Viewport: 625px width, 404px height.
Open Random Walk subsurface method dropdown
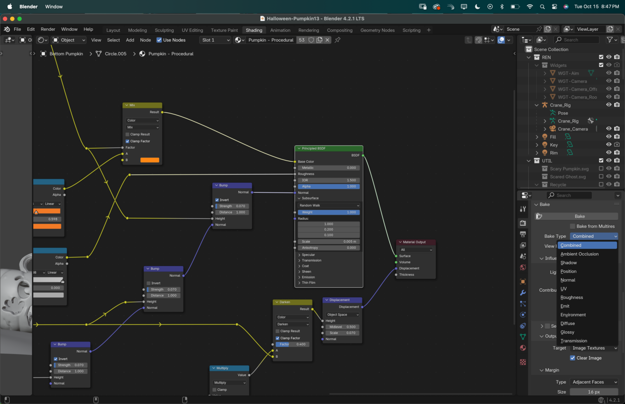click(329, 206)
